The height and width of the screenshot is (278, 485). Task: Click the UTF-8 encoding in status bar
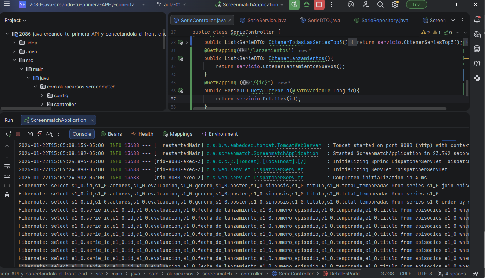click(425, 274)
